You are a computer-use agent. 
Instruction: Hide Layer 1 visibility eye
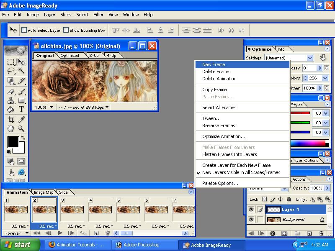tap(251, 210)
